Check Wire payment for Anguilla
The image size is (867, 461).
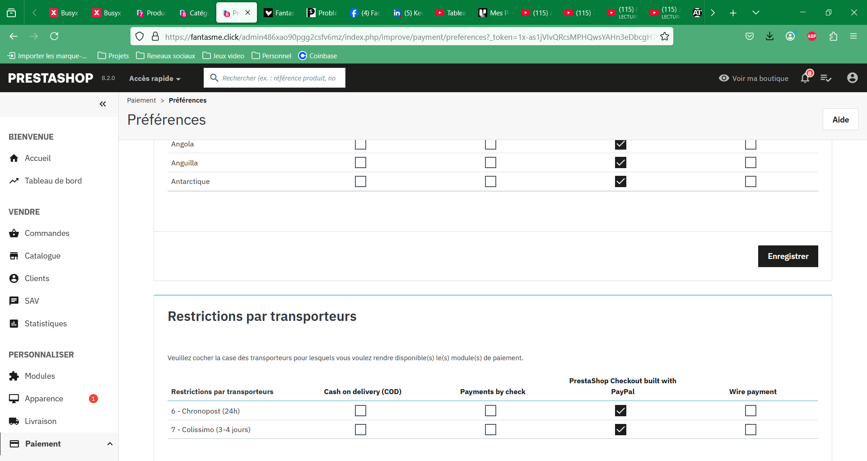click(750, 162)
